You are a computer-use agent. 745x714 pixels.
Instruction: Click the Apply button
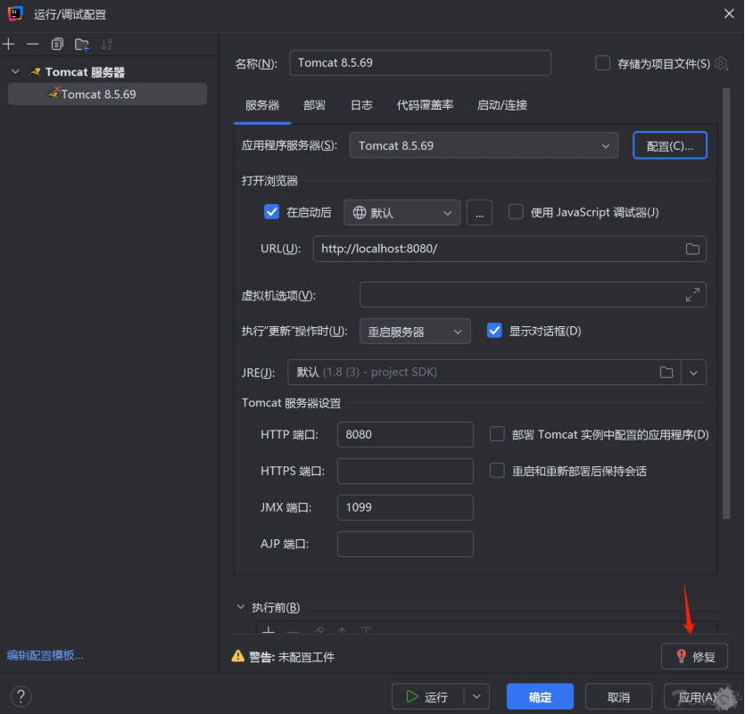click(697, 696)
